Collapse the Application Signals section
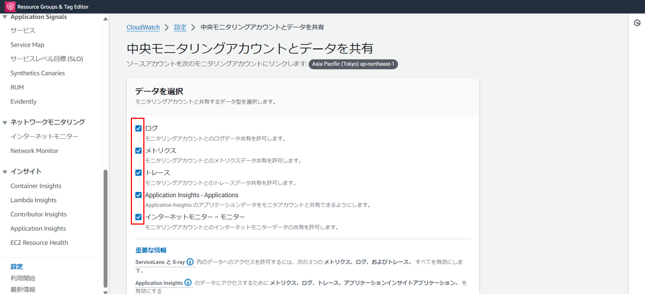Viewport: 645px width, 294px height. 5,17
